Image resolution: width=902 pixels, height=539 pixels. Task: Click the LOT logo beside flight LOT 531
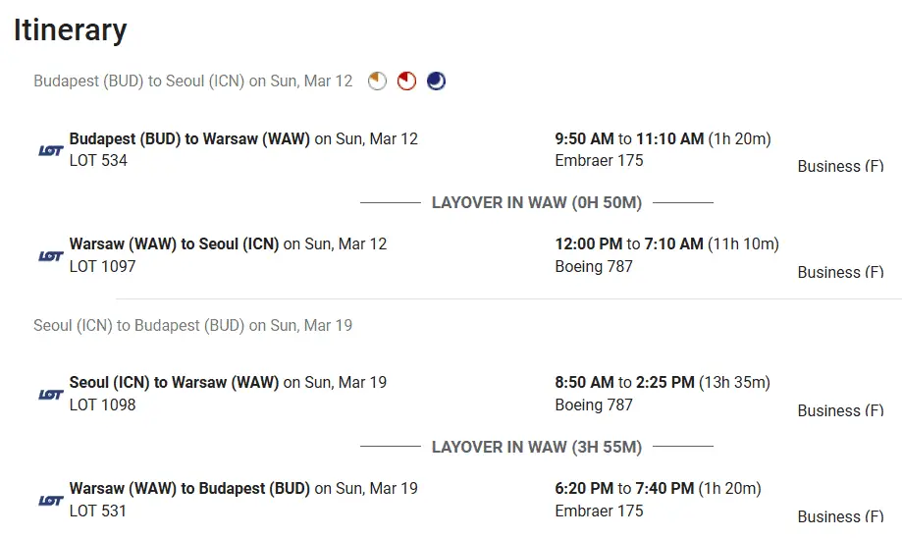coord(51,501)
